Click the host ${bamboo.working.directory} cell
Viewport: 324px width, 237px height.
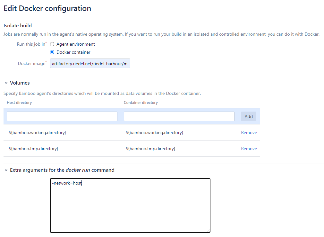pyautogui.click(x=38, y=132)
